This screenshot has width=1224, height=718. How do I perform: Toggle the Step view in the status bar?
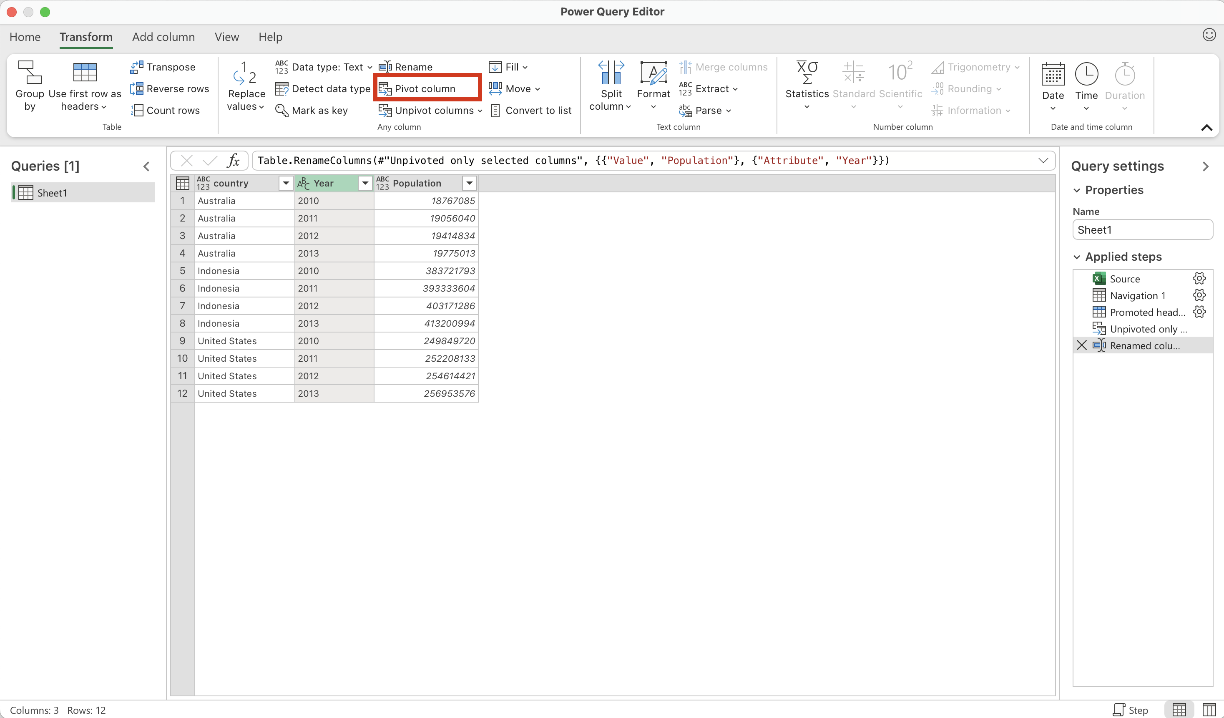coord(1131,710)
